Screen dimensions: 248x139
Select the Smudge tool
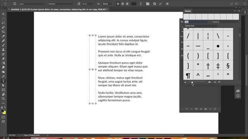pyautogui.click(x=3, y=68)
